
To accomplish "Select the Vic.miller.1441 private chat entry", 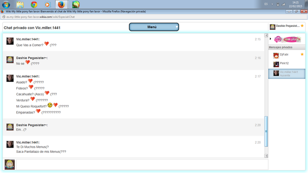I will click(287, 74).
